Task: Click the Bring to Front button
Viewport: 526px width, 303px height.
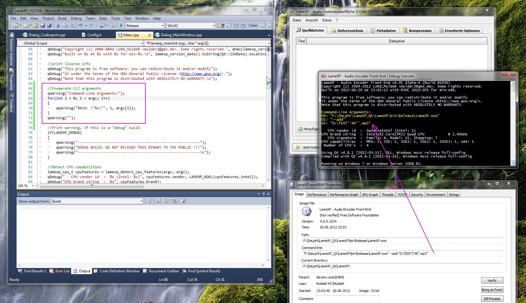Action: (x=492, y=290)
